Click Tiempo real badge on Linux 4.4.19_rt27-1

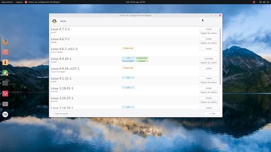[x=128, y=68]
